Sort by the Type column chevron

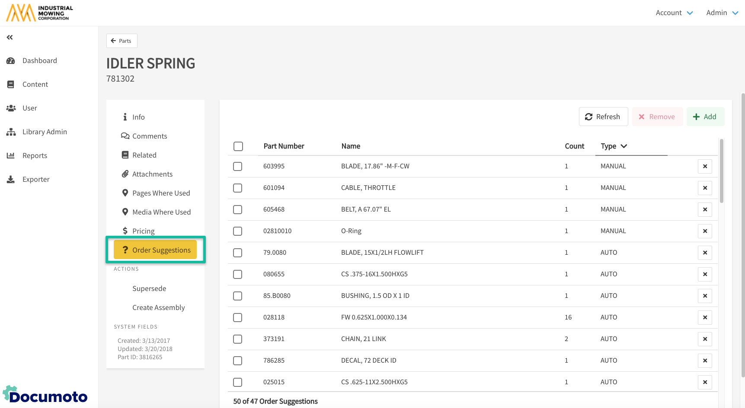[x=624, y=146]
